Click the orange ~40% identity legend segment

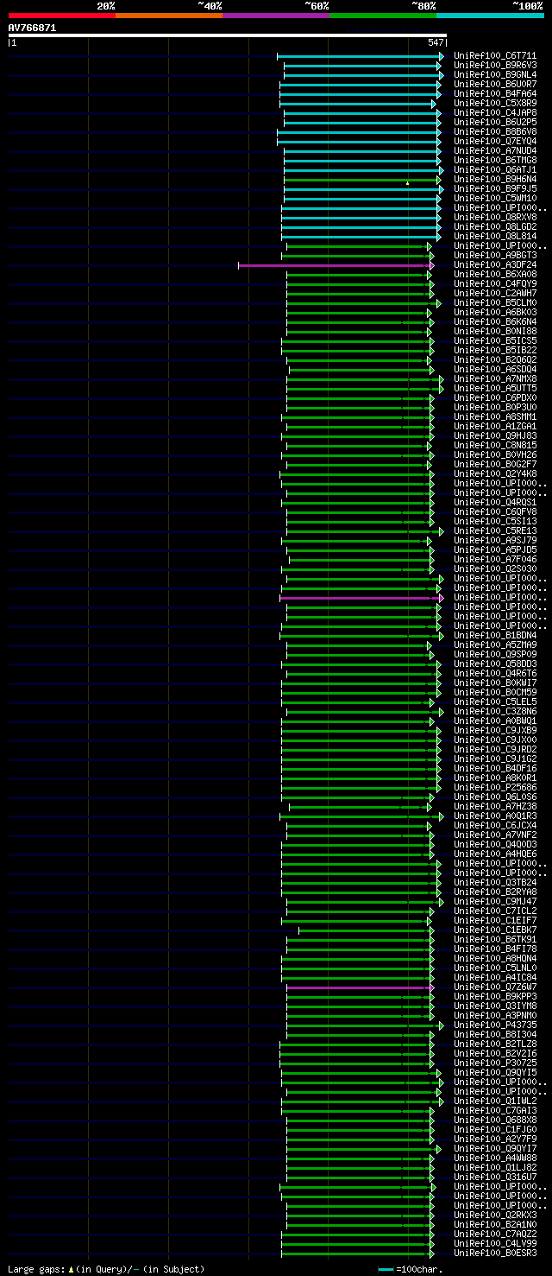point(169,16)
